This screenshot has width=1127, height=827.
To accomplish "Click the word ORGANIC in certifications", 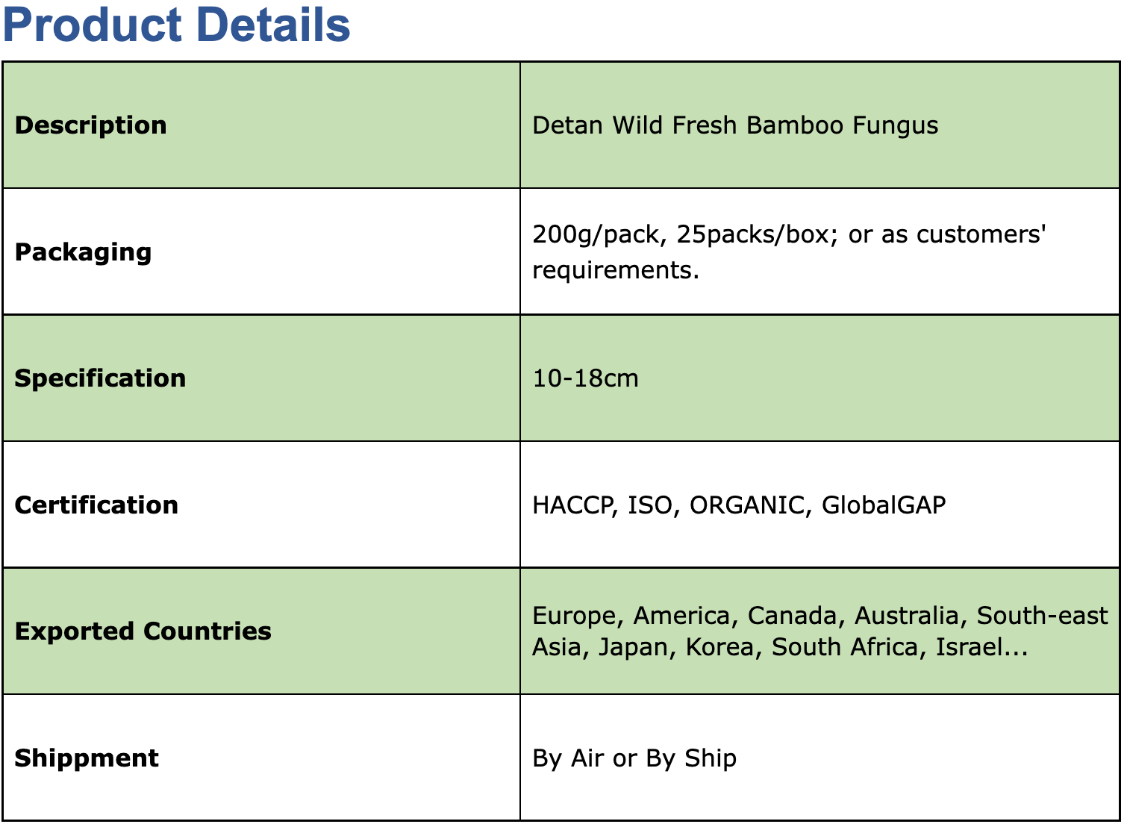I will click(x=748, y=505).
